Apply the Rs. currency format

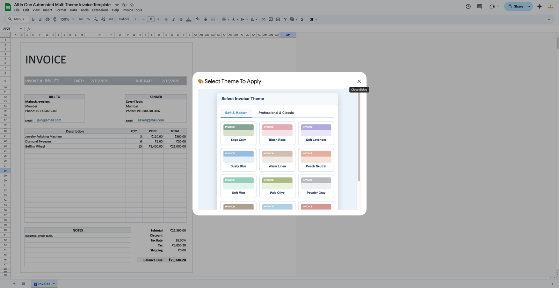pos(81,19)
